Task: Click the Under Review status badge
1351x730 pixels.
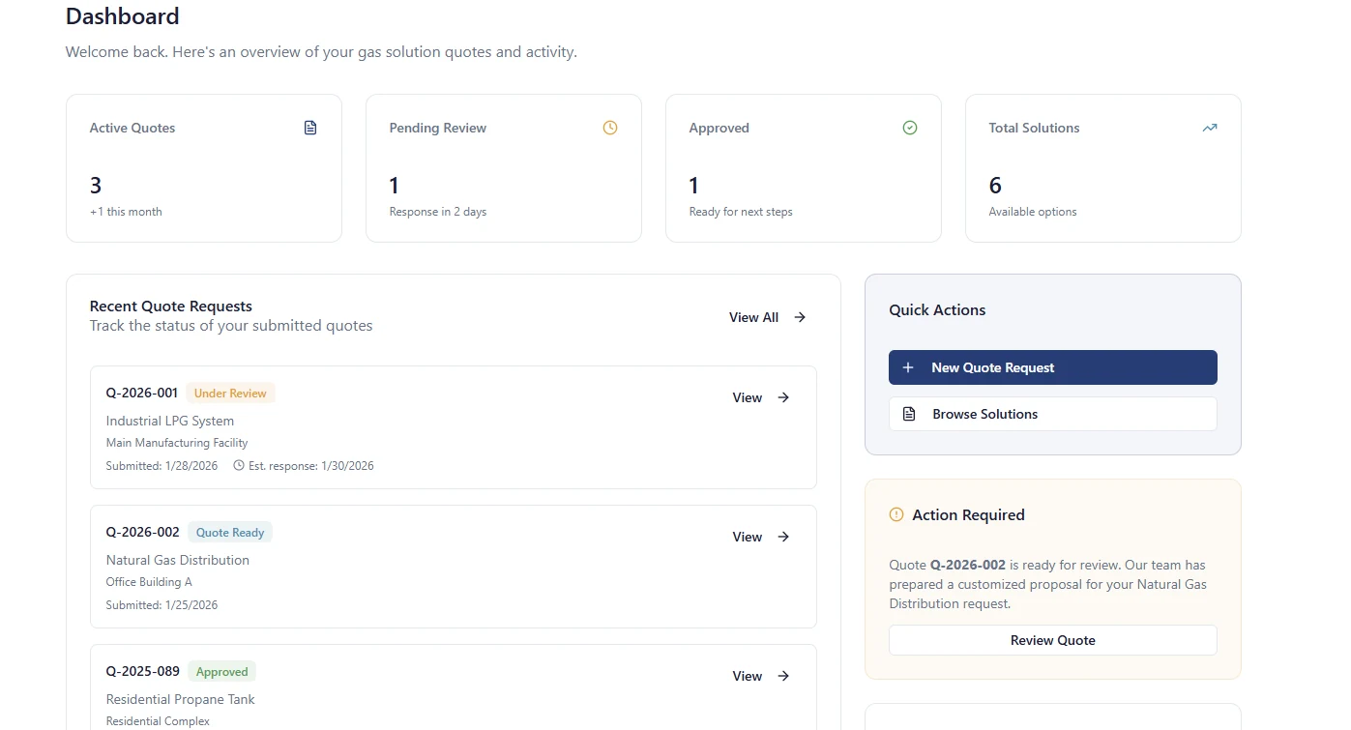Action: pos(230,394)
